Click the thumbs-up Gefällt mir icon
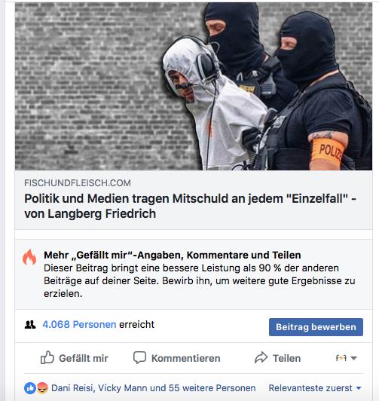Image resolution: width=379 pixels, height=401 pixels. tap(47, 357)
